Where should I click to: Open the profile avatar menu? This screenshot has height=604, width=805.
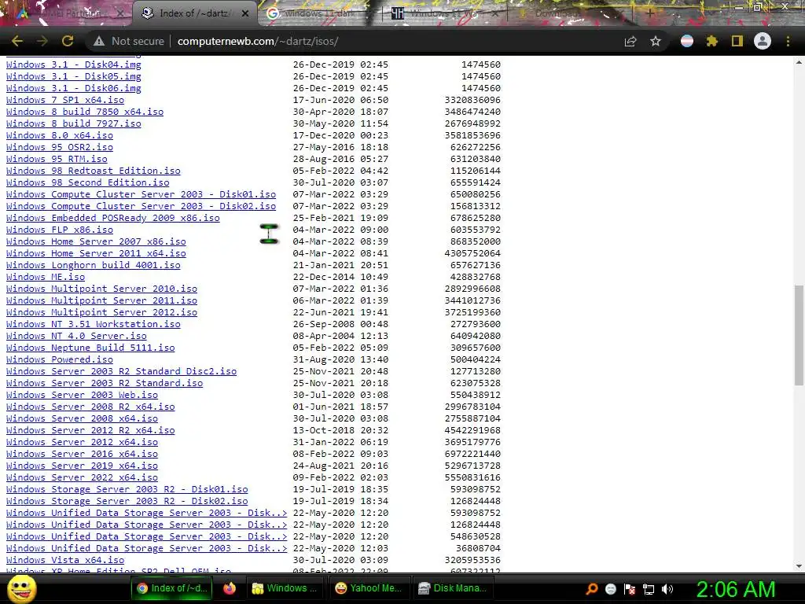763,41
